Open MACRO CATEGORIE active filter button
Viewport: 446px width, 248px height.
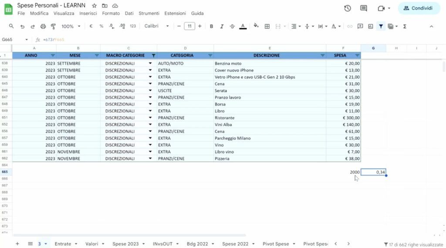[153, 55]
